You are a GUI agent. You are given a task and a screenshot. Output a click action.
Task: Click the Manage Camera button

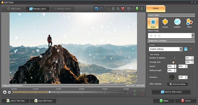62,9
